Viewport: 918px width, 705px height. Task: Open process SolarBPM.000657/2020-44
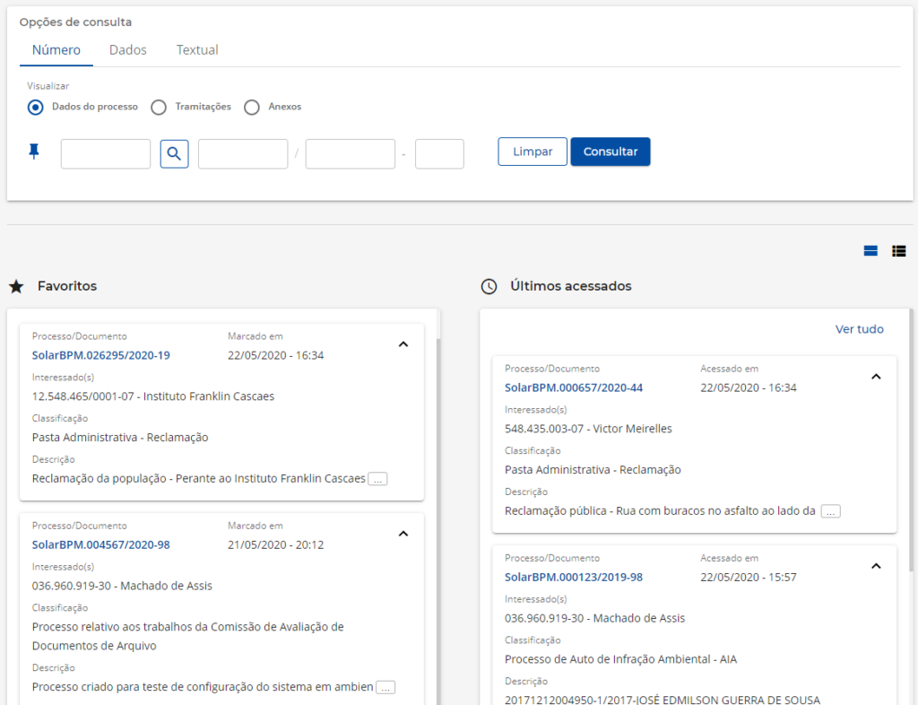coord(574,387)
